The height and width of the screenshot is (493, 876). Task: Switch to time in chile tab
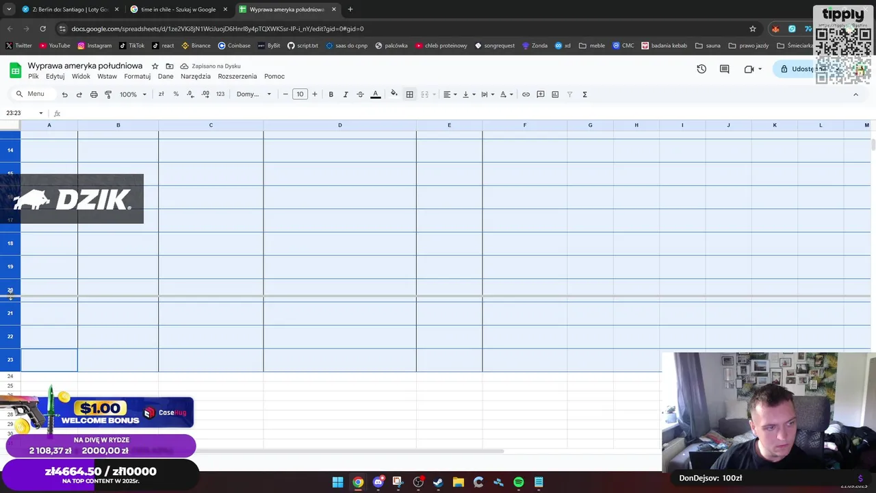pyautogui.click(x=178, y=10)
